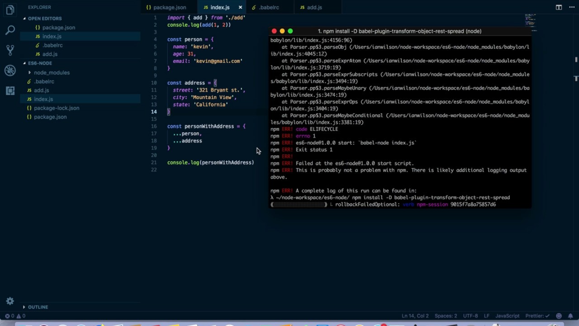Change language mode from JavaScript
579x326 pixels.
[507, 316]
